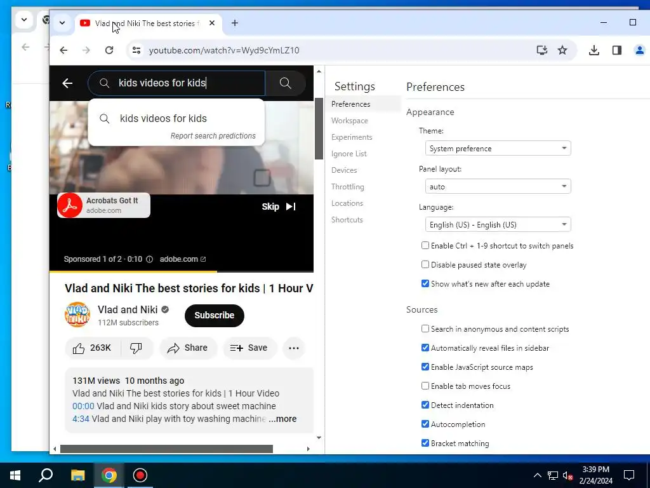Uncheck Enable JavaScript source maps
The height and width of the screenshot is (488, 650).
pos(425,367)
